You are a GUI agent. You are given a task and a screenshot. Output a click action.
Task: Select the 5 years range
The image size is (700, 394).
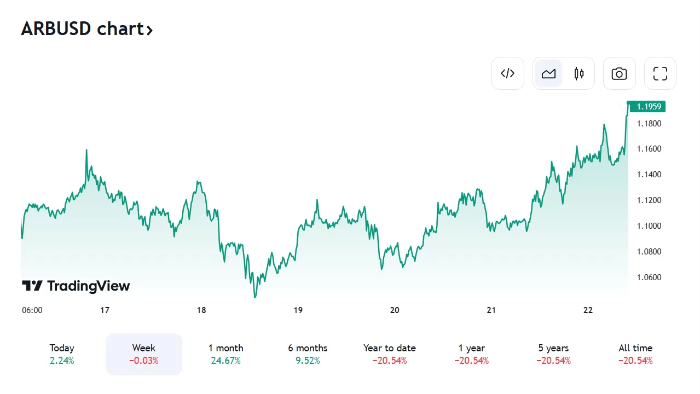click(x=553, y=354)
